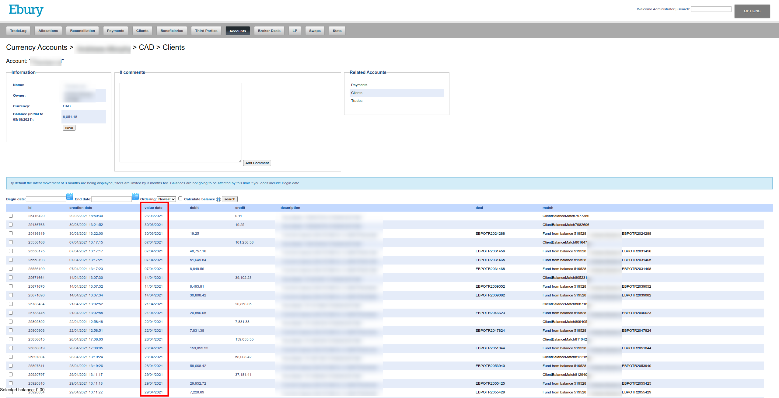Click the save balance button
Image resolution: width=779 pixels, height=398 pixels.
pyautogui.click(x=69, y=128)
